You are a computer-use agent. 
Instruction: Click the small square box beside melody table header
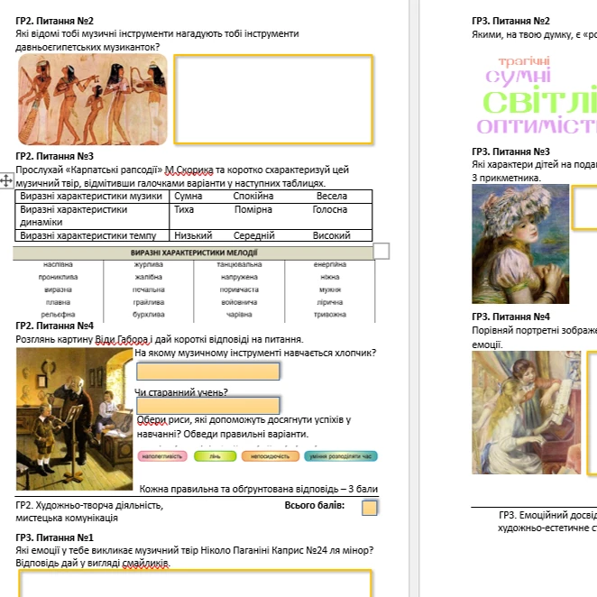point(381,252)
